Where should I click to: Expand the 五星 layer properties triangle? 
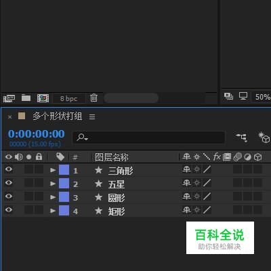point(53,184)
